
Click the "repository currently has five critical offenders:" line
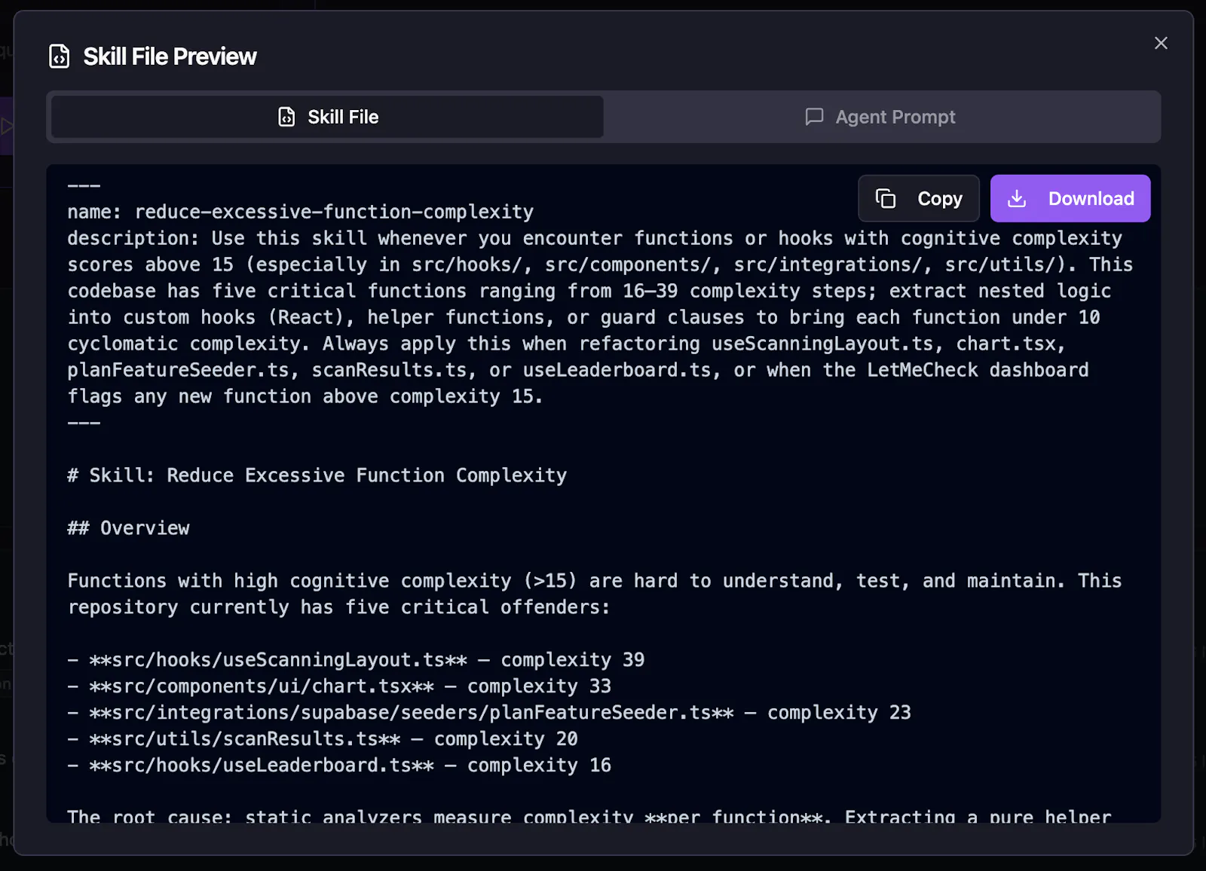[x=338, y=607]
